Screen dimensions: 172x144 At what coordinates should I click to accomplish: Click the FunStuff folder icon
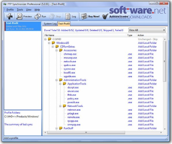[61, 128]
